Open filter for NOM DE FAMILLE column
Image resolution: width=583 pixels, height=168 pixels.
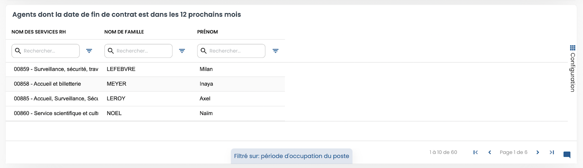tap(182, 51)
